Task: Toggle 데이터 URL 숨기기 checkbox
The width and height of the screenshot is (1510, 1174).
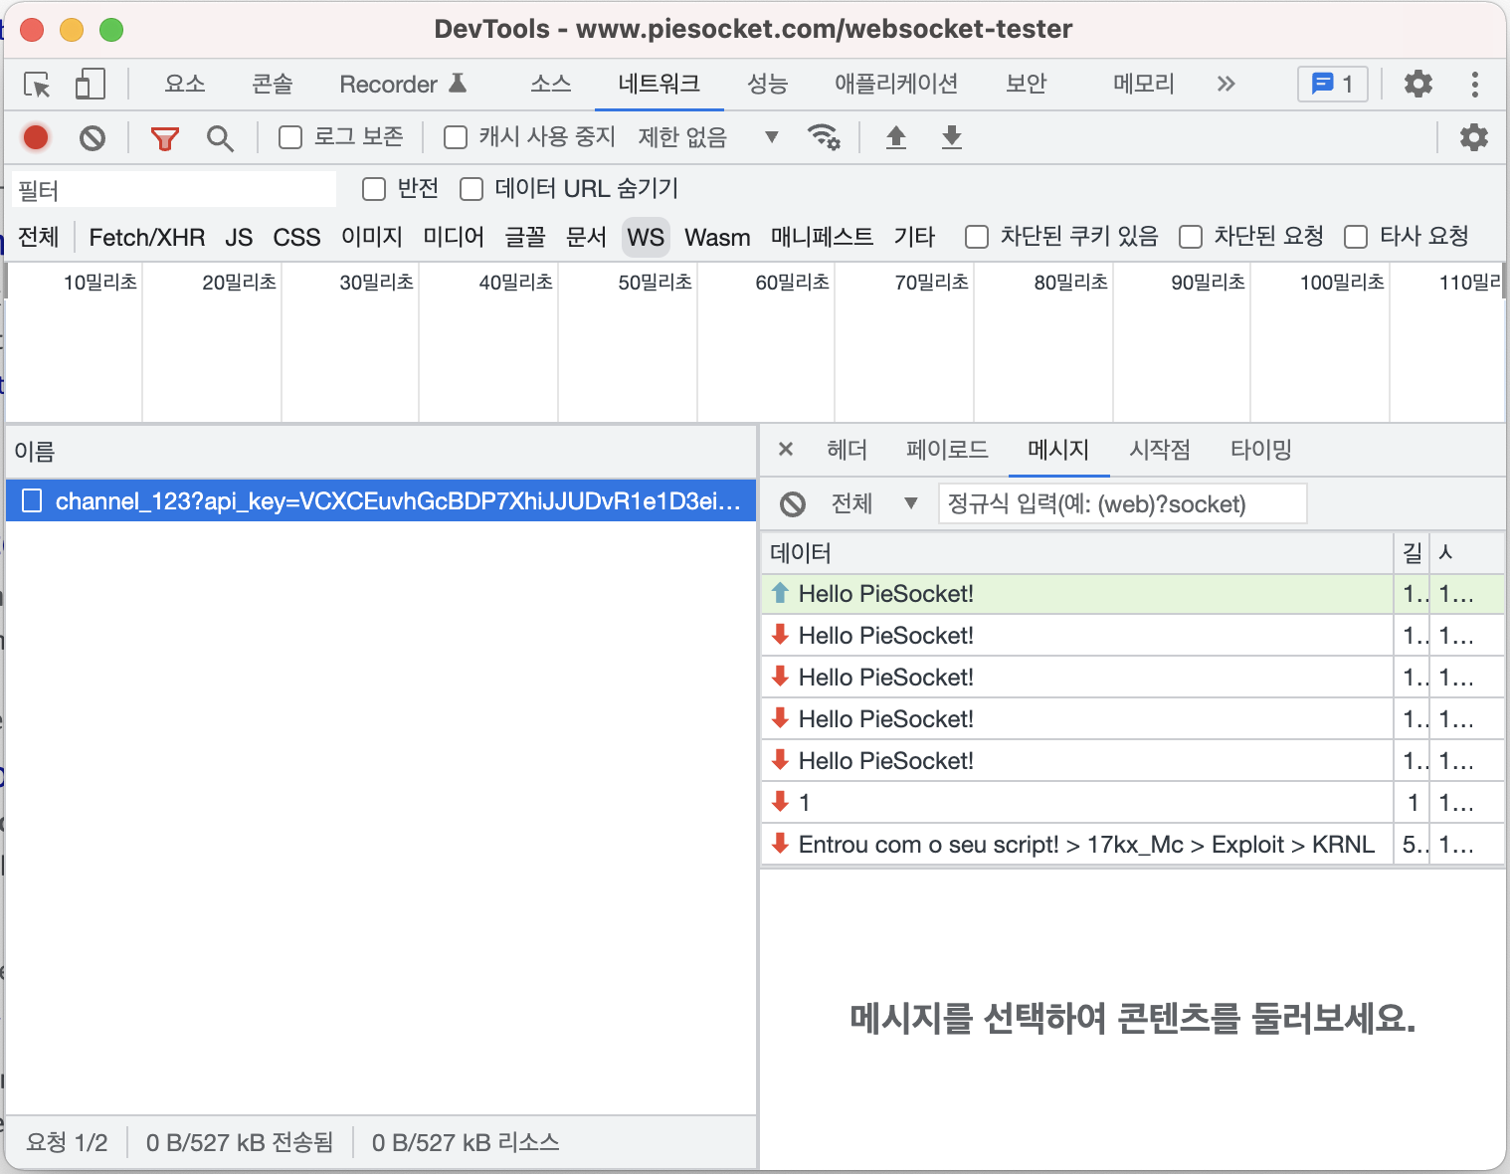Action: pyautogui.click(x=472, y=189)
